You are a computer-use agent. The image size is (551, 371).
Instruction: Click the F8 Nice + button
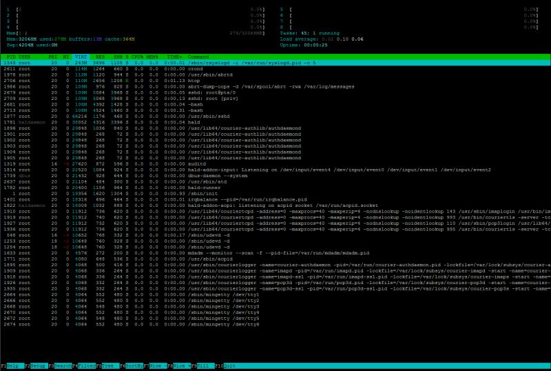179,365
